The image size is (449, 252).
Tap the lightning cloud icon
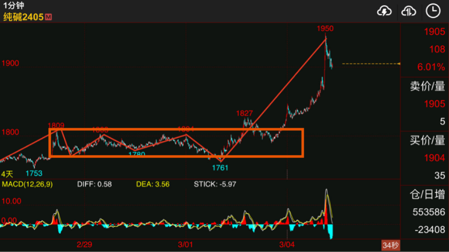pos(384,11)
